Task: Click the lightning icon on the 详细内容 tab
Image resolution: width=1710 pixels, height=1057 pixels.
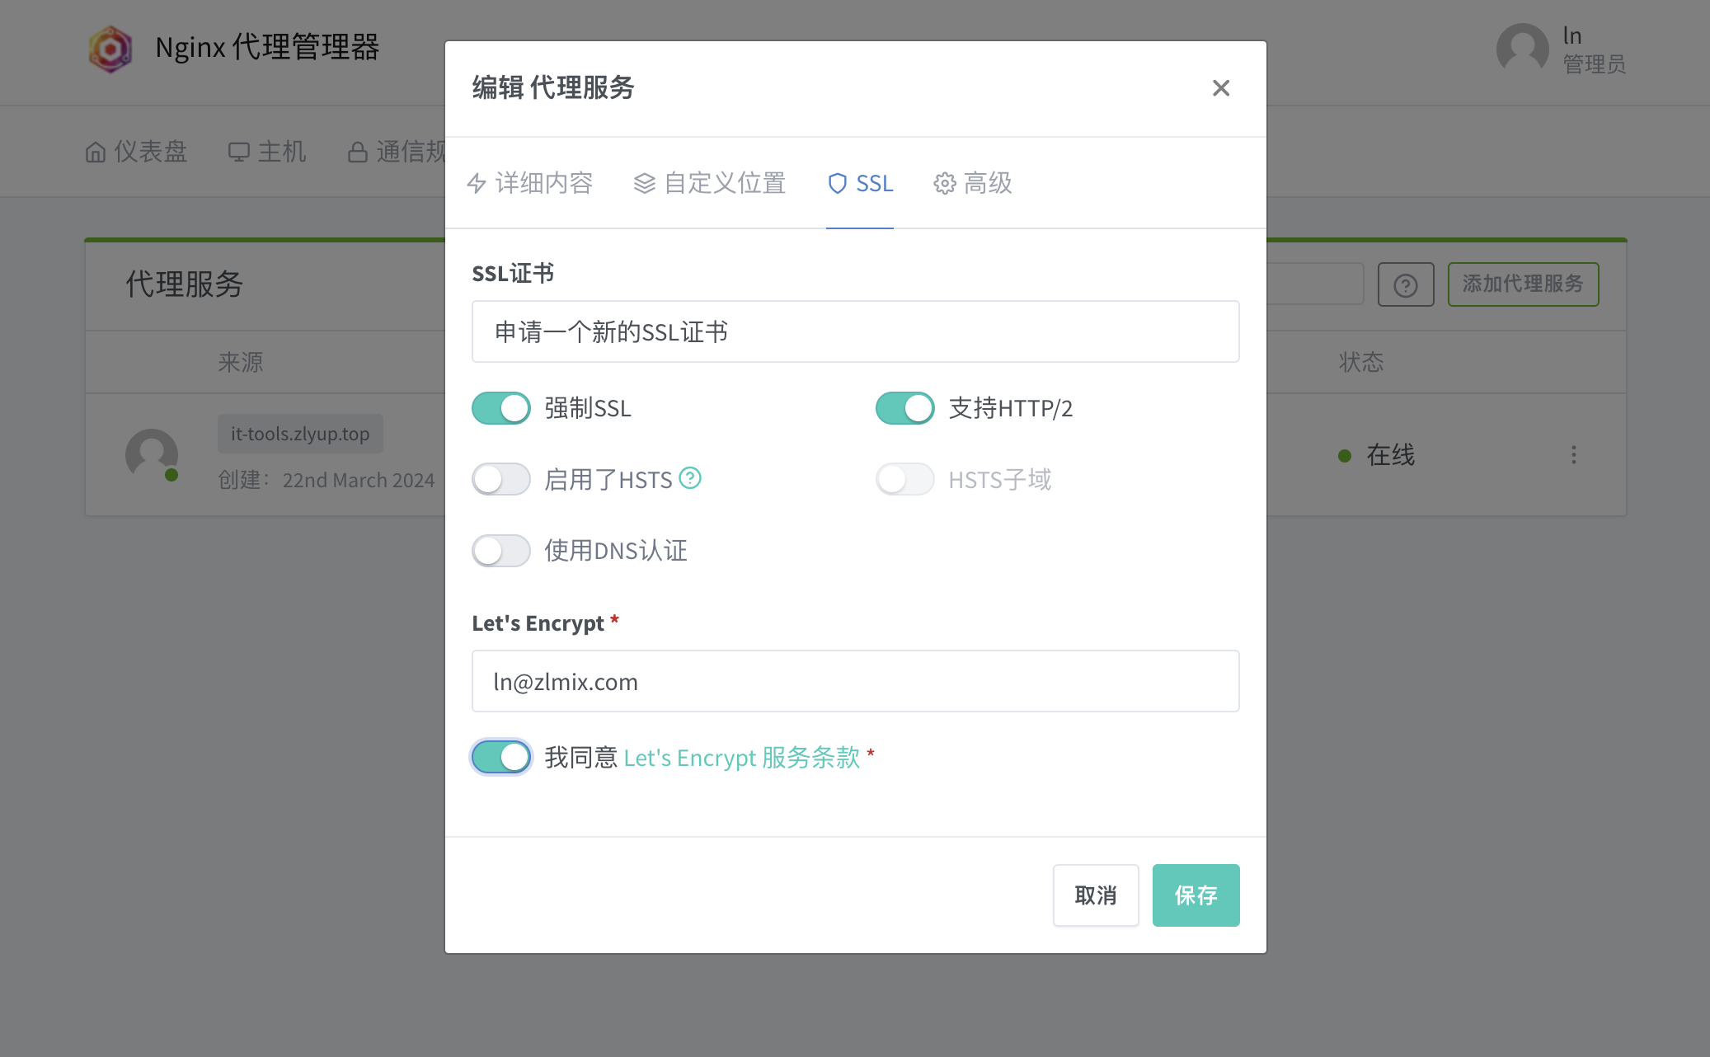Action: pyautogui.click(x=477, y=183)
